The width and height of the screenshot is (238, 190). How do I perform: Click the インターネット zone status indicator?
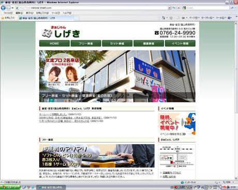(188, 182)
